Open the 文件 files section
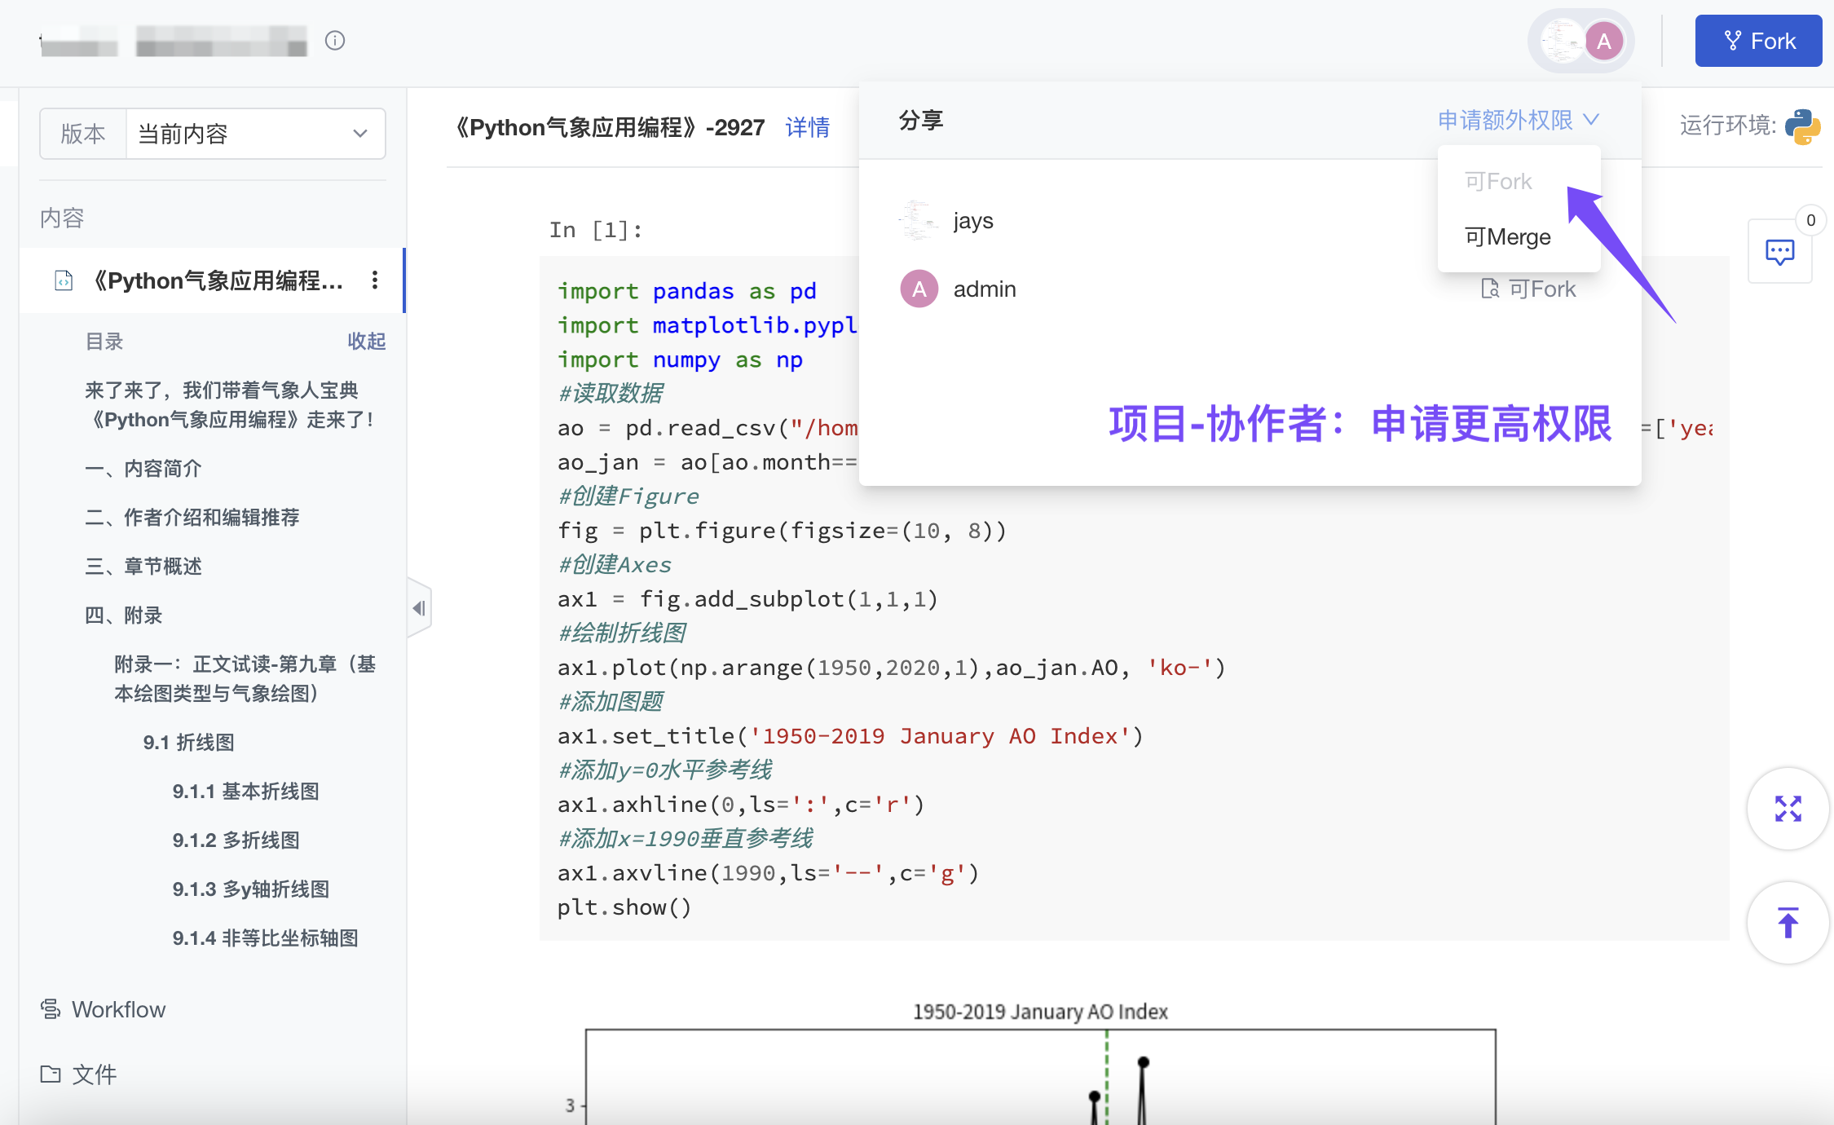Image resolution: width=1834 pixels, height=1125 pixels. pos(79,1074)
